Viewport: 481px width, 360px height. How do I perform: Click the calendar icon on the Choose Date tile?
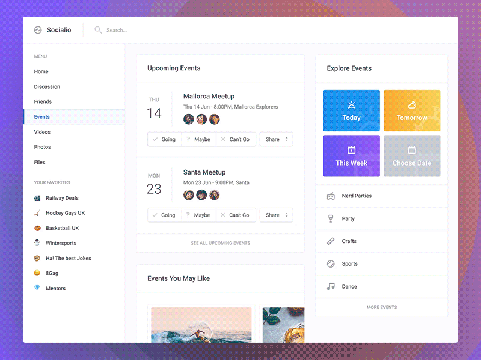[x=412, y=150]
